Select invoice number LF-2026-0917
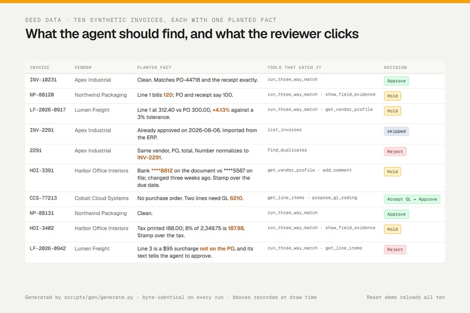Screen dimensions: 470x313 [x=48, y=110]
